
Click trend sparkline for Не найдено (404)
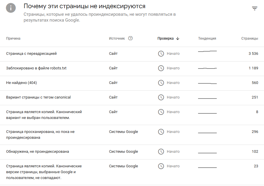(207, 83)
